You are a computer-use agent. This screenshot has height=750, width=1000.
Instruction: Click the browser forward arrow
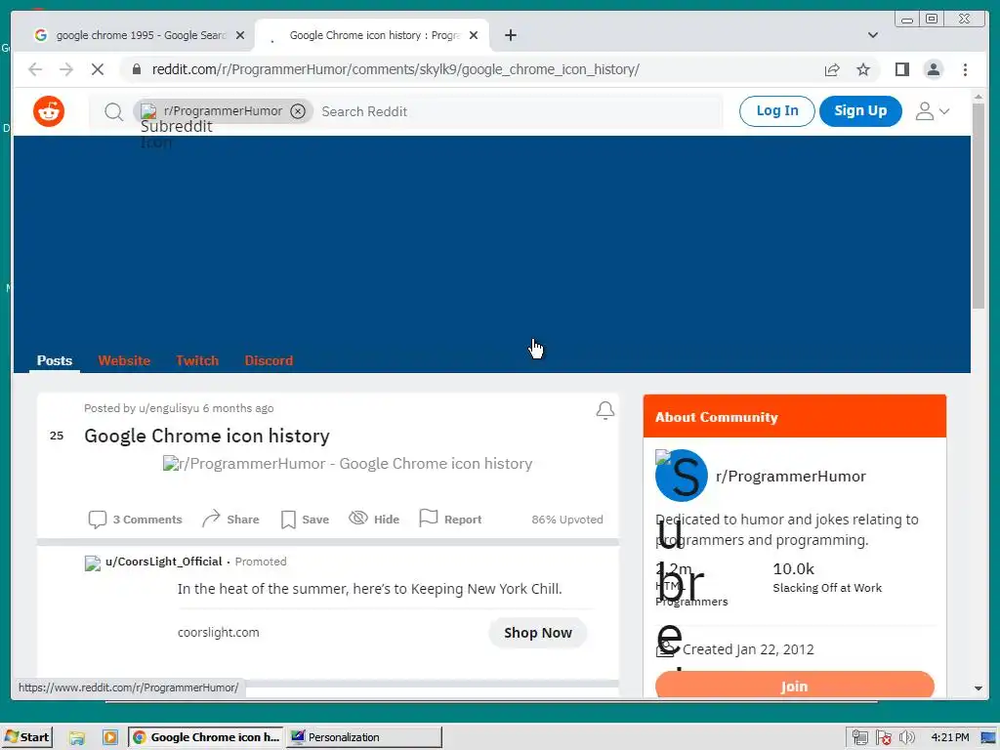[66, 69]
